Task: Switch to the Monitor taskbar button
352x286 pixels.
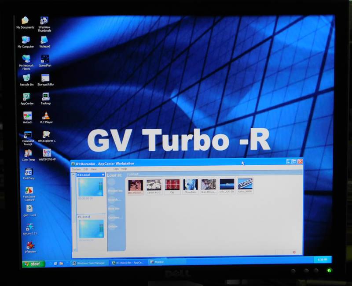Action: coord(167,262)
